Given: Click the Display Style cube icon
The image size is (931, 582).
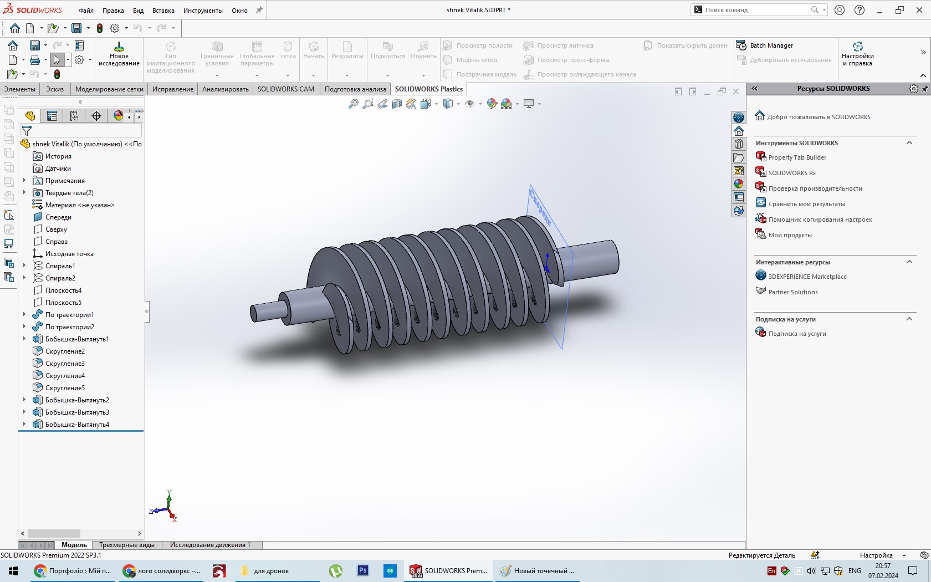Looking at the screenshot, I should point(448,104).
